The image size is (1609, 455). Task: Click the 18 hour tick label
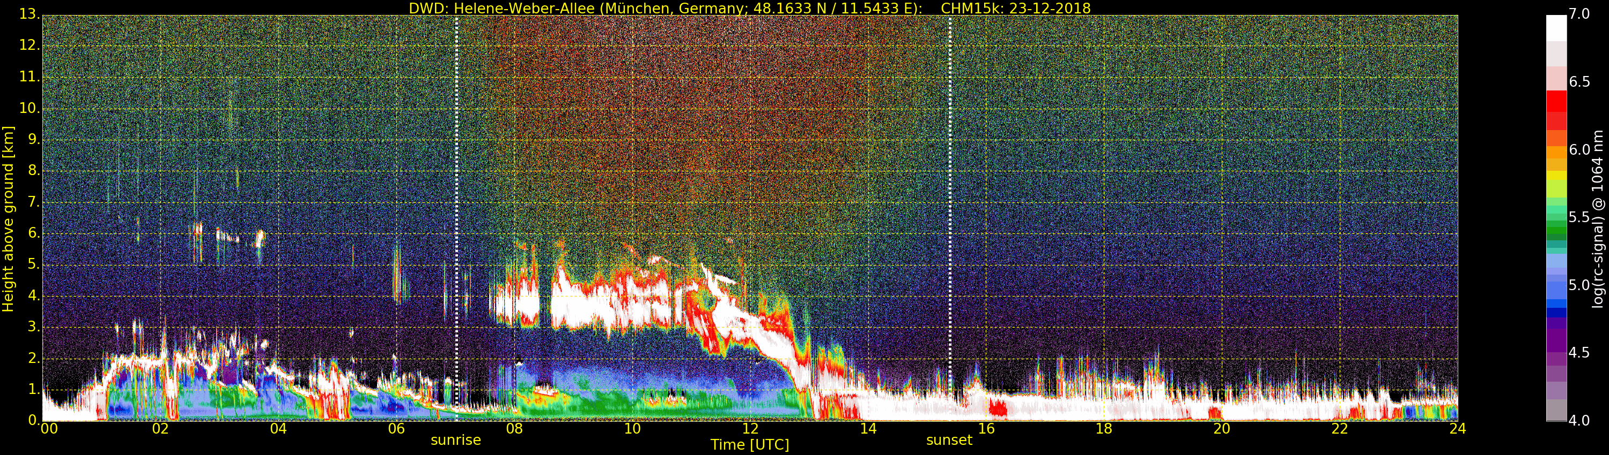tap(1104, 428)
